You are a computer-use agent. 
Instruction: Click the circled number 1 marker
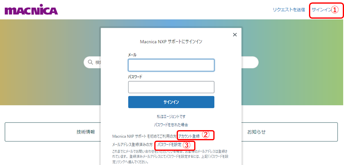[x=334, y=10]
